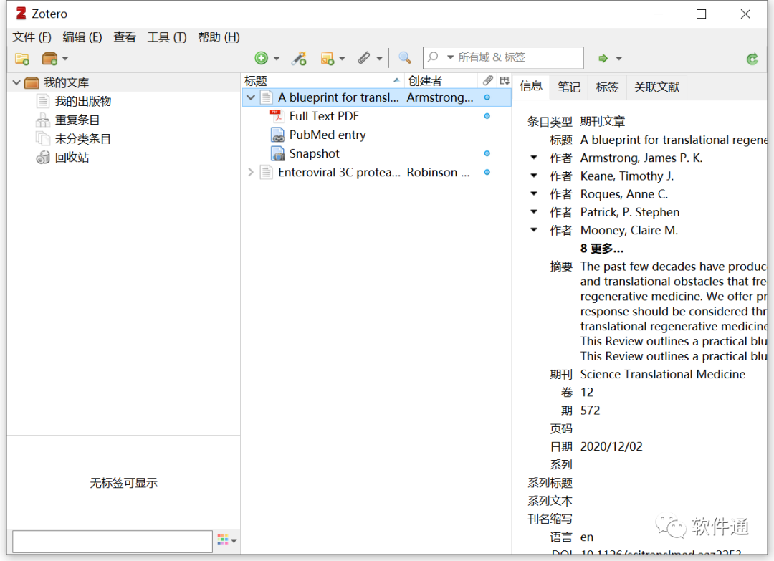Click the Advanced Search magnifier icon

coord(405,58)
